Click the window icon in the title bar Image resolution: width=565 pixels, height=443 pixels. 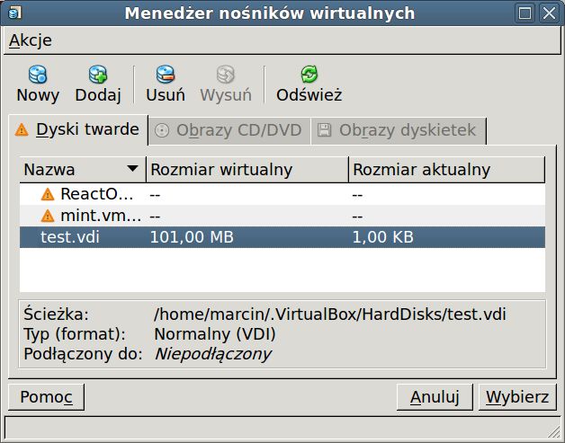[x=14, y=13]
